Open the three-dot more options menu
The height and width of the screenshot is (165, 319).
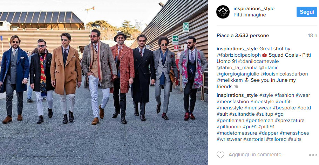(313, 155)
